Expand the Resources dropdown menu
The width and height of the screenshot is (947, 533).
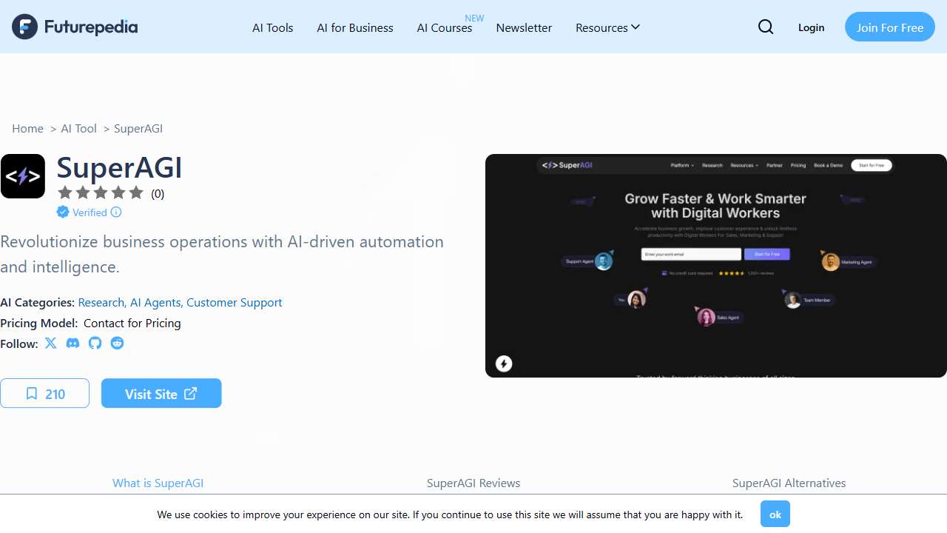607,27
